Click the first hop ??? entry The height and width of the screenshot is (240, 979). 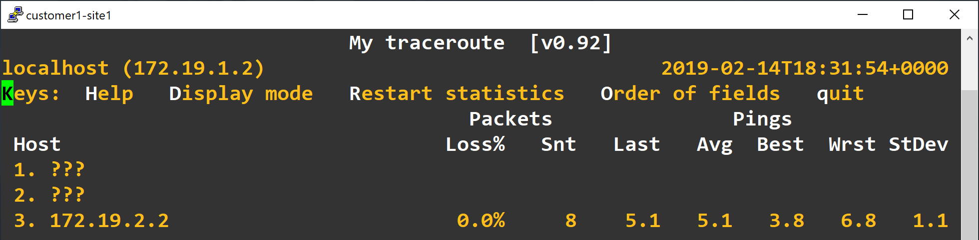click(x=67, y=170)
